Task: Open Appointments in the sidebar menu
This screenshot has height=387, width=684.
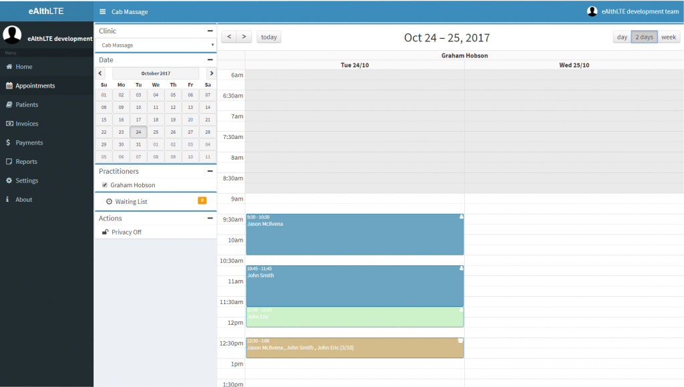Action: pyautogui.click(x=47, y=86)
